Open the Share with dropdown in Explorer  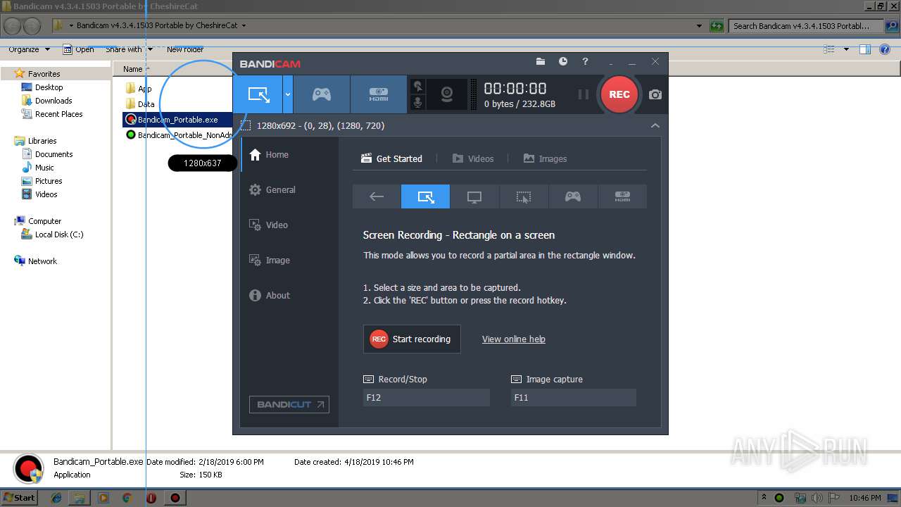point(129,49)
